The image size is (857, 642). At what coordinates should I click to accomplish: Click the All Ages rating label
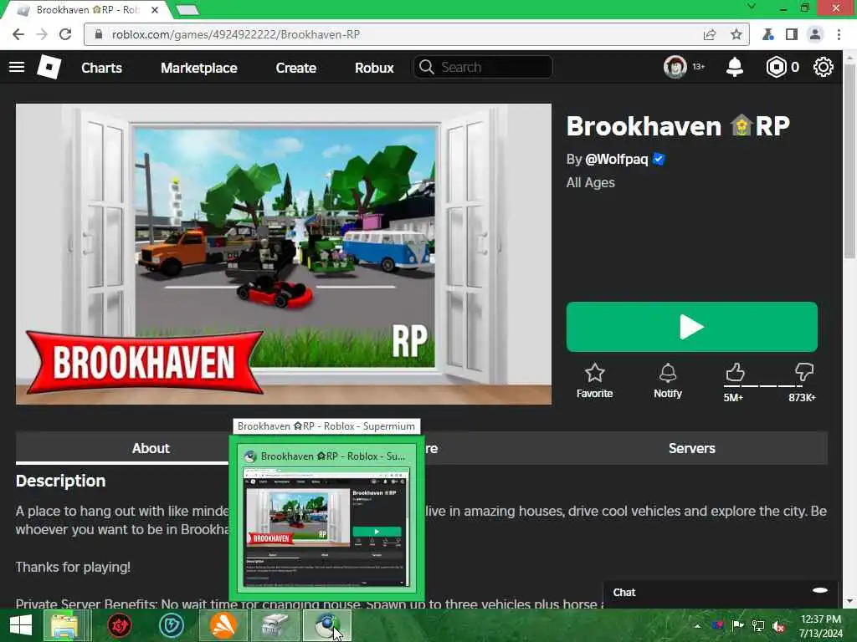pos(590,183)
